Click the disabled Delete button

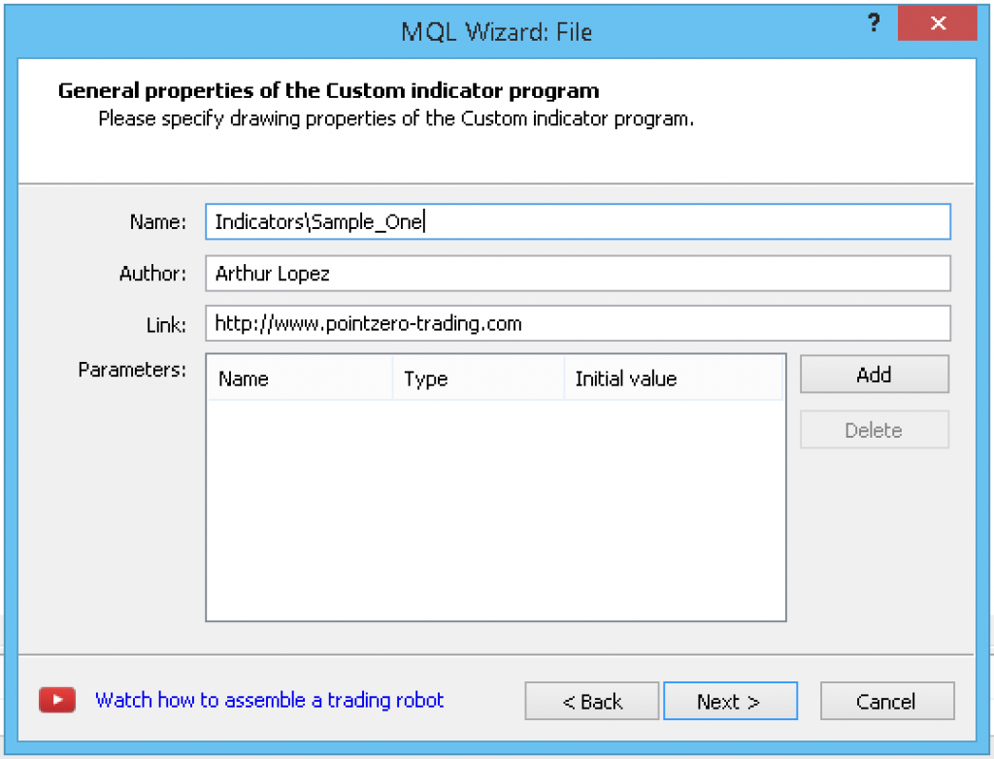coord(873,429)
